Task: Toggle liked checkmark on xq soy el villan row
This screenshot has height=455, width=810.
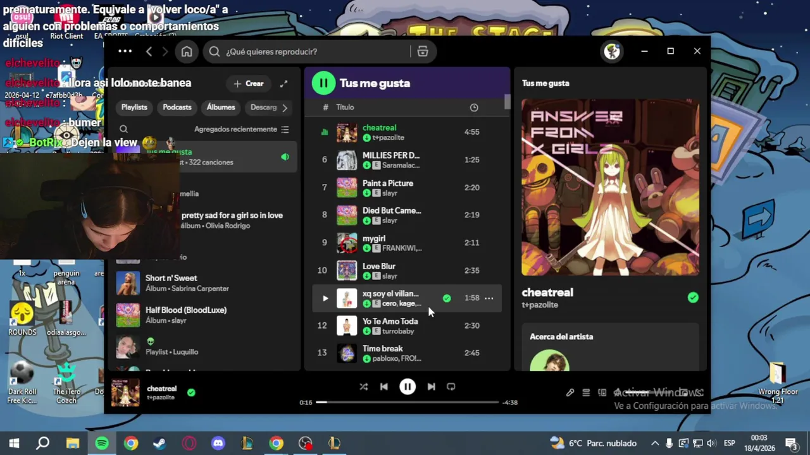Action: [447, 298]
